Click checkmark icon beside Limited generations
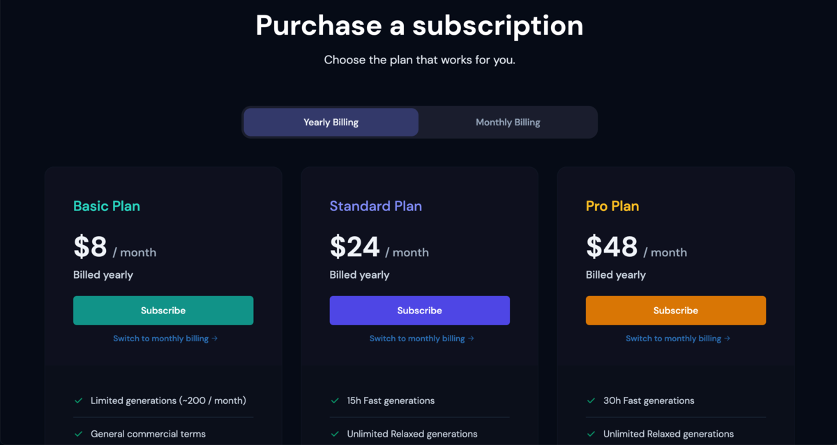This screenshot has width=837, height=445. click(x=79, y=400)
